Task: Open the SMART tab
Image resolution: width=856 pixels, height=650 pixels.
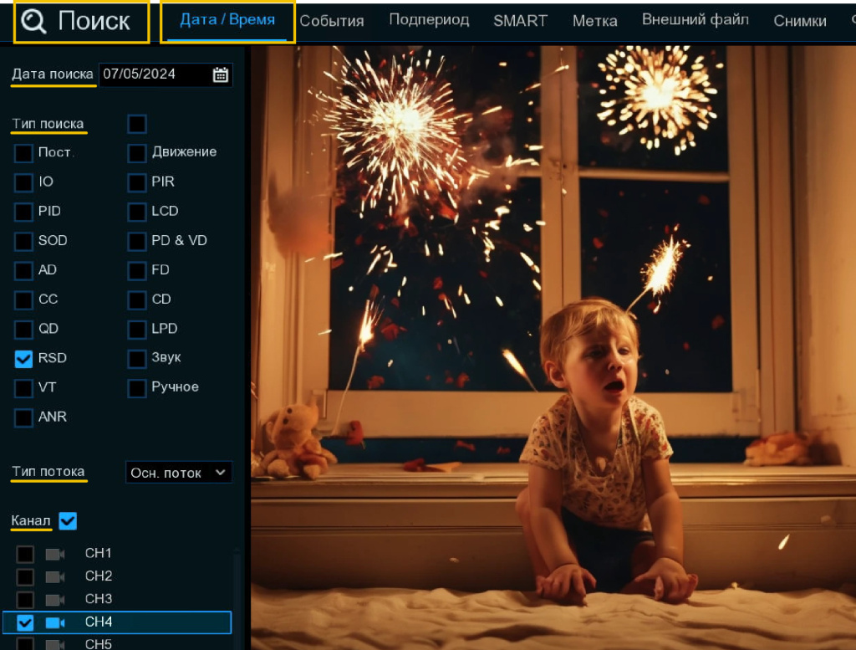Action: pyautogui.click(x=520, y=21)
